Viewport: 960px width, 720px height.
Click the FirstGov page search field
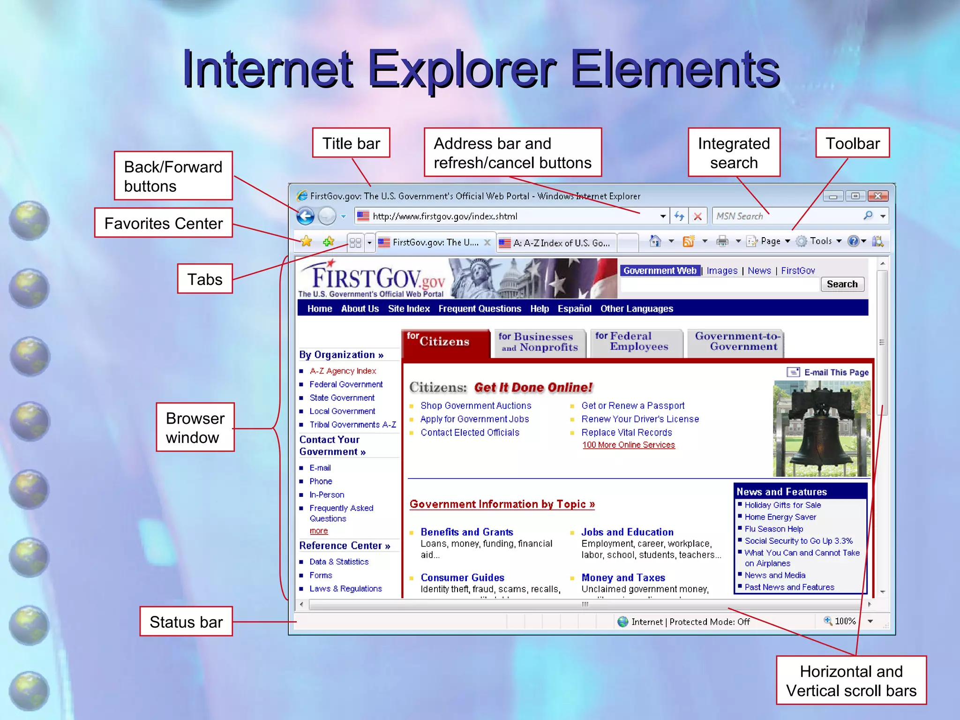(720, 285)
